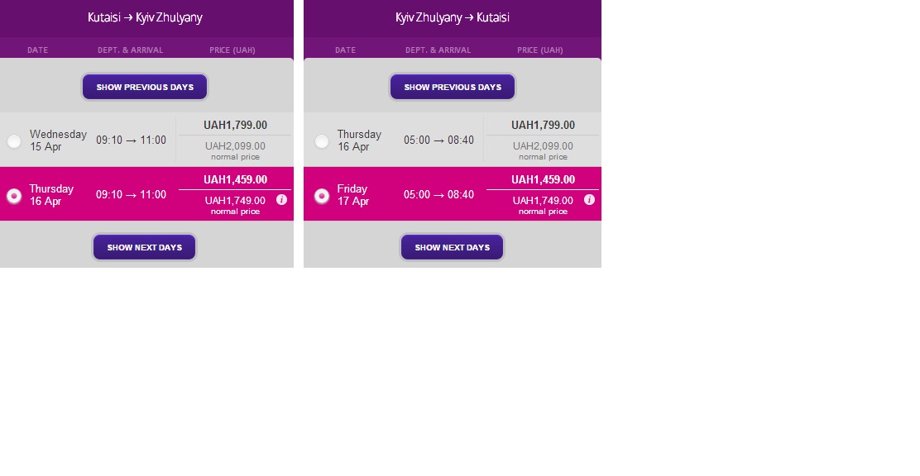Select Thursday 16 Apr Kyiv Zhulyany departure radio
The height and width of the screenshot is (476, 920).
[322, 141]
